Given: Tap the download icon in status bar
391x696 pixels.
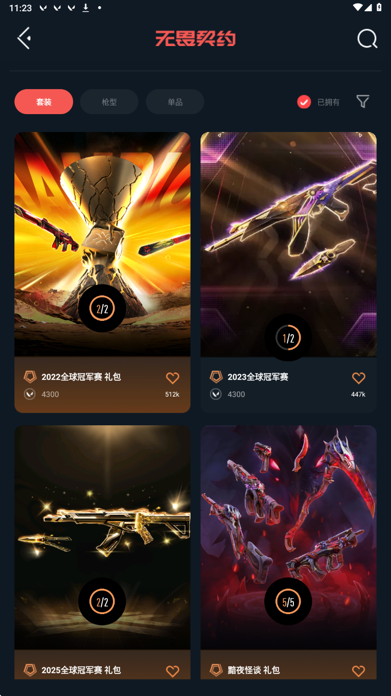Looking at the screenshot, I should pyautogui.click(x=86, y=8).
